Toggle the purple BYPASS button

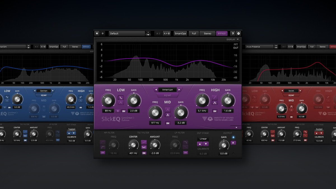click(222, 34)
